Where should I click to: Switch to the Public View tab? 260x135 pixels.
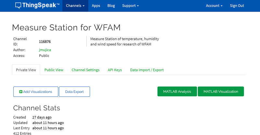(x=54, y=70)
